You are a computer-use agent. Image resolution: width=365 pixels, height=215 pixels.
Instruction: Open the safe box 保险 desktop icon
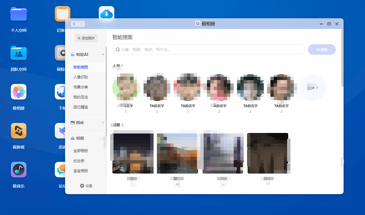tap(60, 53)
